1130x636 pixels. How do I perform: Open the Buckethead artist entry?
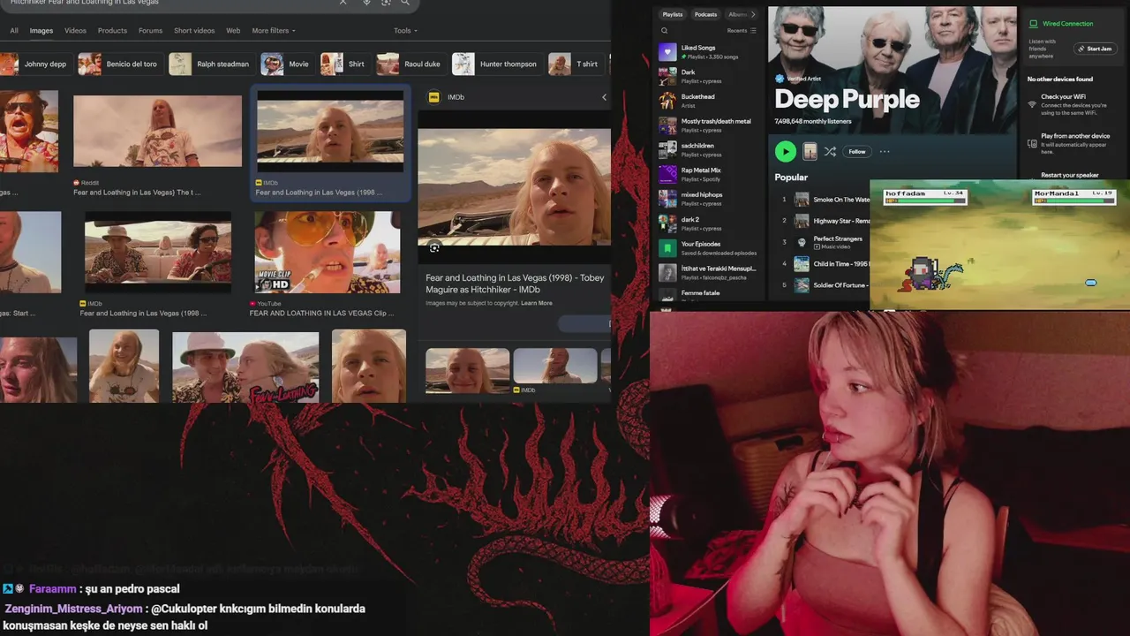(x=708, y=101)
